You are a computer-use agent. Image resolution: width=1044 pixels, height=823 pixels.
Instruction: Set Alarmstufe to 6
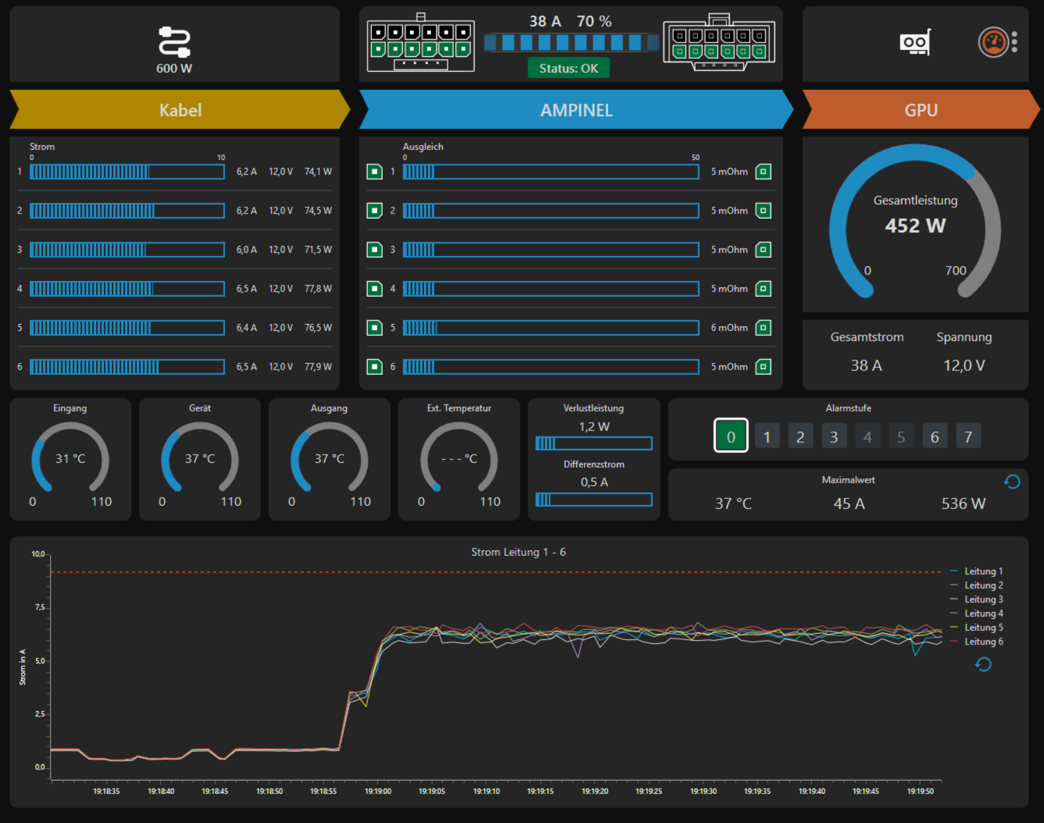(x=935, y=436)
